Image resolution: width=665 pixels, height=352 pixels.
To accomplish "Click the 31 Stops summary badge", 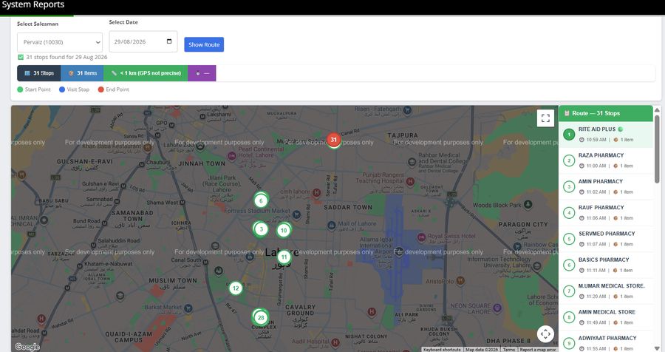I will coord(39,73).
